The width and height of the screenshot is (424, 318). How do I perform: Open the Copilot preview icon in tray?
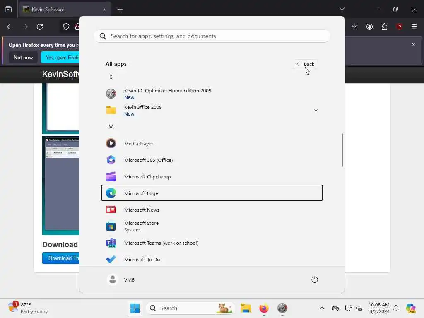pos(411,308)
